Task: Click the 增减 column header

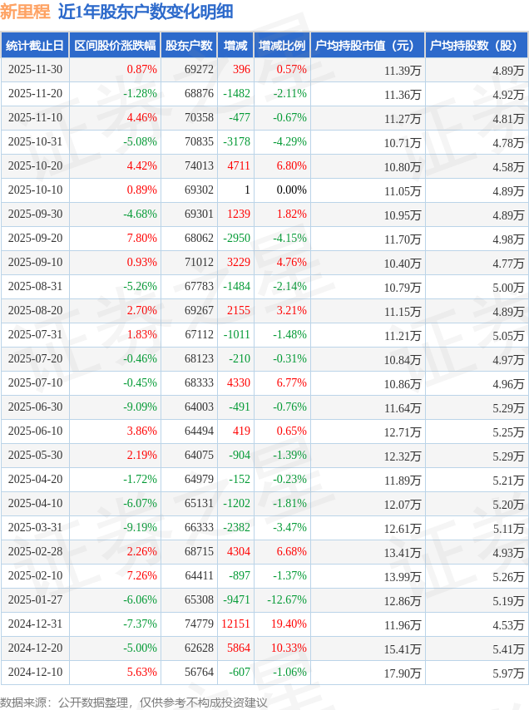Action: (235, 46)
